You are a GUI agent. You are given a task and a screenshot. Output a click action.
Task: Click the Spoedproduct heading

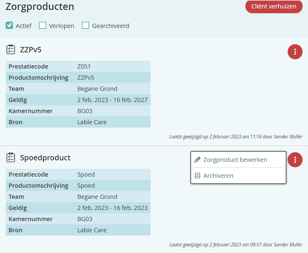(x=45, y=158)
